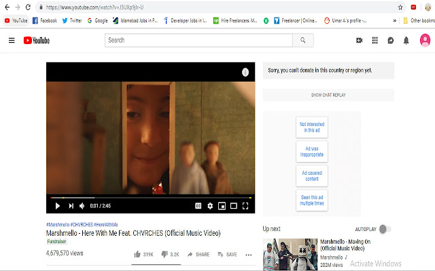Toggle theater mode
Image resolution: width=435 pixels, height=271 pixels.
click(x=234, y=206)
